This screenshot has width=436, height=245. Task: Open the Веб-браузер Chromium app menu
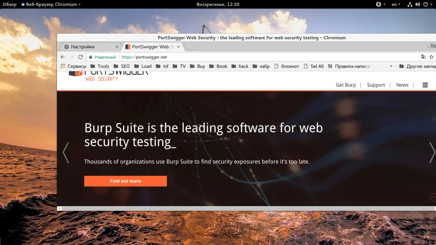(x=51, y=4)
